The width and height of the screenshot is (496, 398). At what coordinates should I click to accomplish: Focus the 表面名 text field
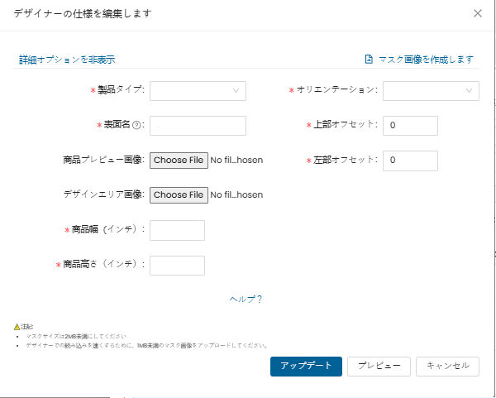click(198, 125)
